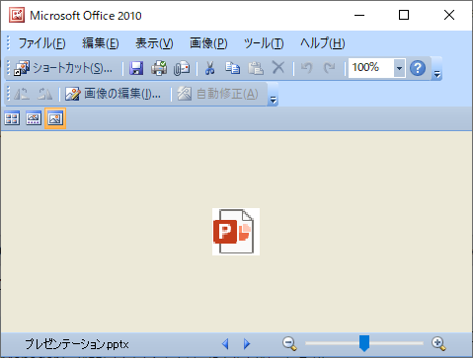Click the プレゼンテーション.pptx filename
This screenshot has width=473, height=358.
[x=77, y=344]
